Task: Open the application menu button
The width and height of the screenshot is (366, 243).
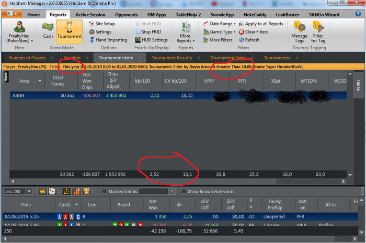Action: [x=12, y=14]
